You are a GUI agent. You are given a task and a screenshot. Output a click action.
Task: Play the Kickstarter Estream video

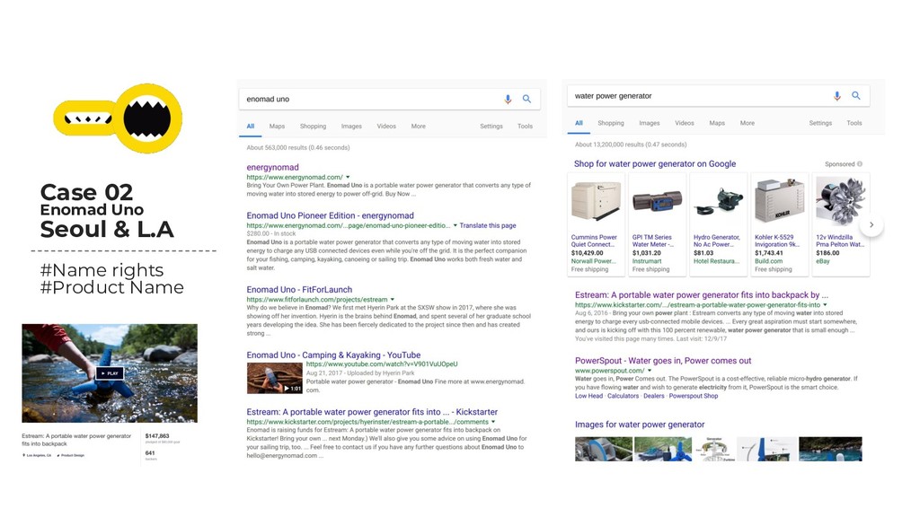point(110,372)
